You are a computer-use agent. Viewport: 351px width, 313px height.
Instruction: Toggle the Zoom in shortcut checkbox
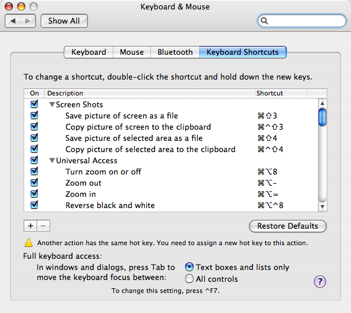(x=34, y=194)
